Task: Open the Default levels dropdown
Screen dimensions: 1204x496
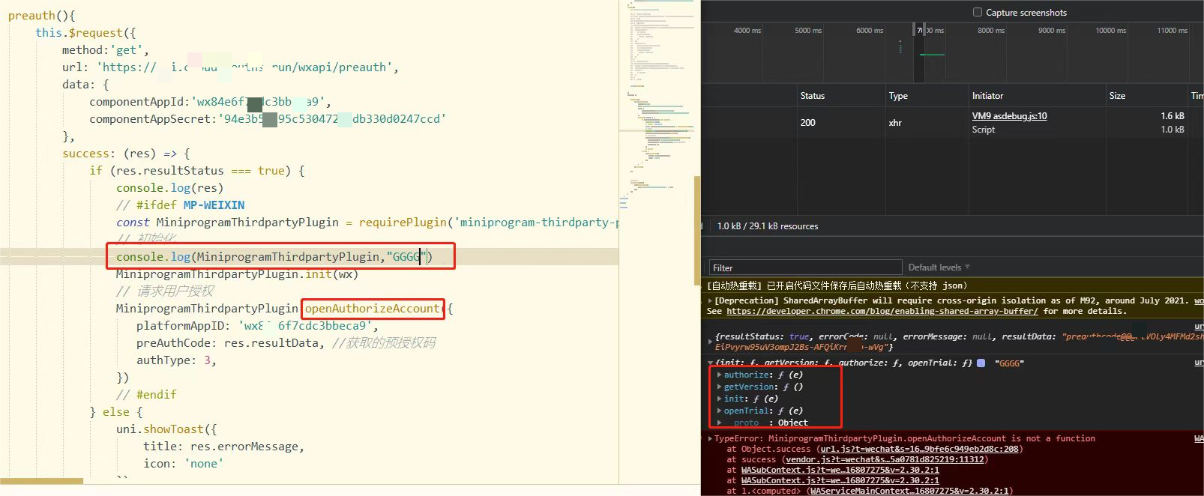Action: [x=939, y=267]
